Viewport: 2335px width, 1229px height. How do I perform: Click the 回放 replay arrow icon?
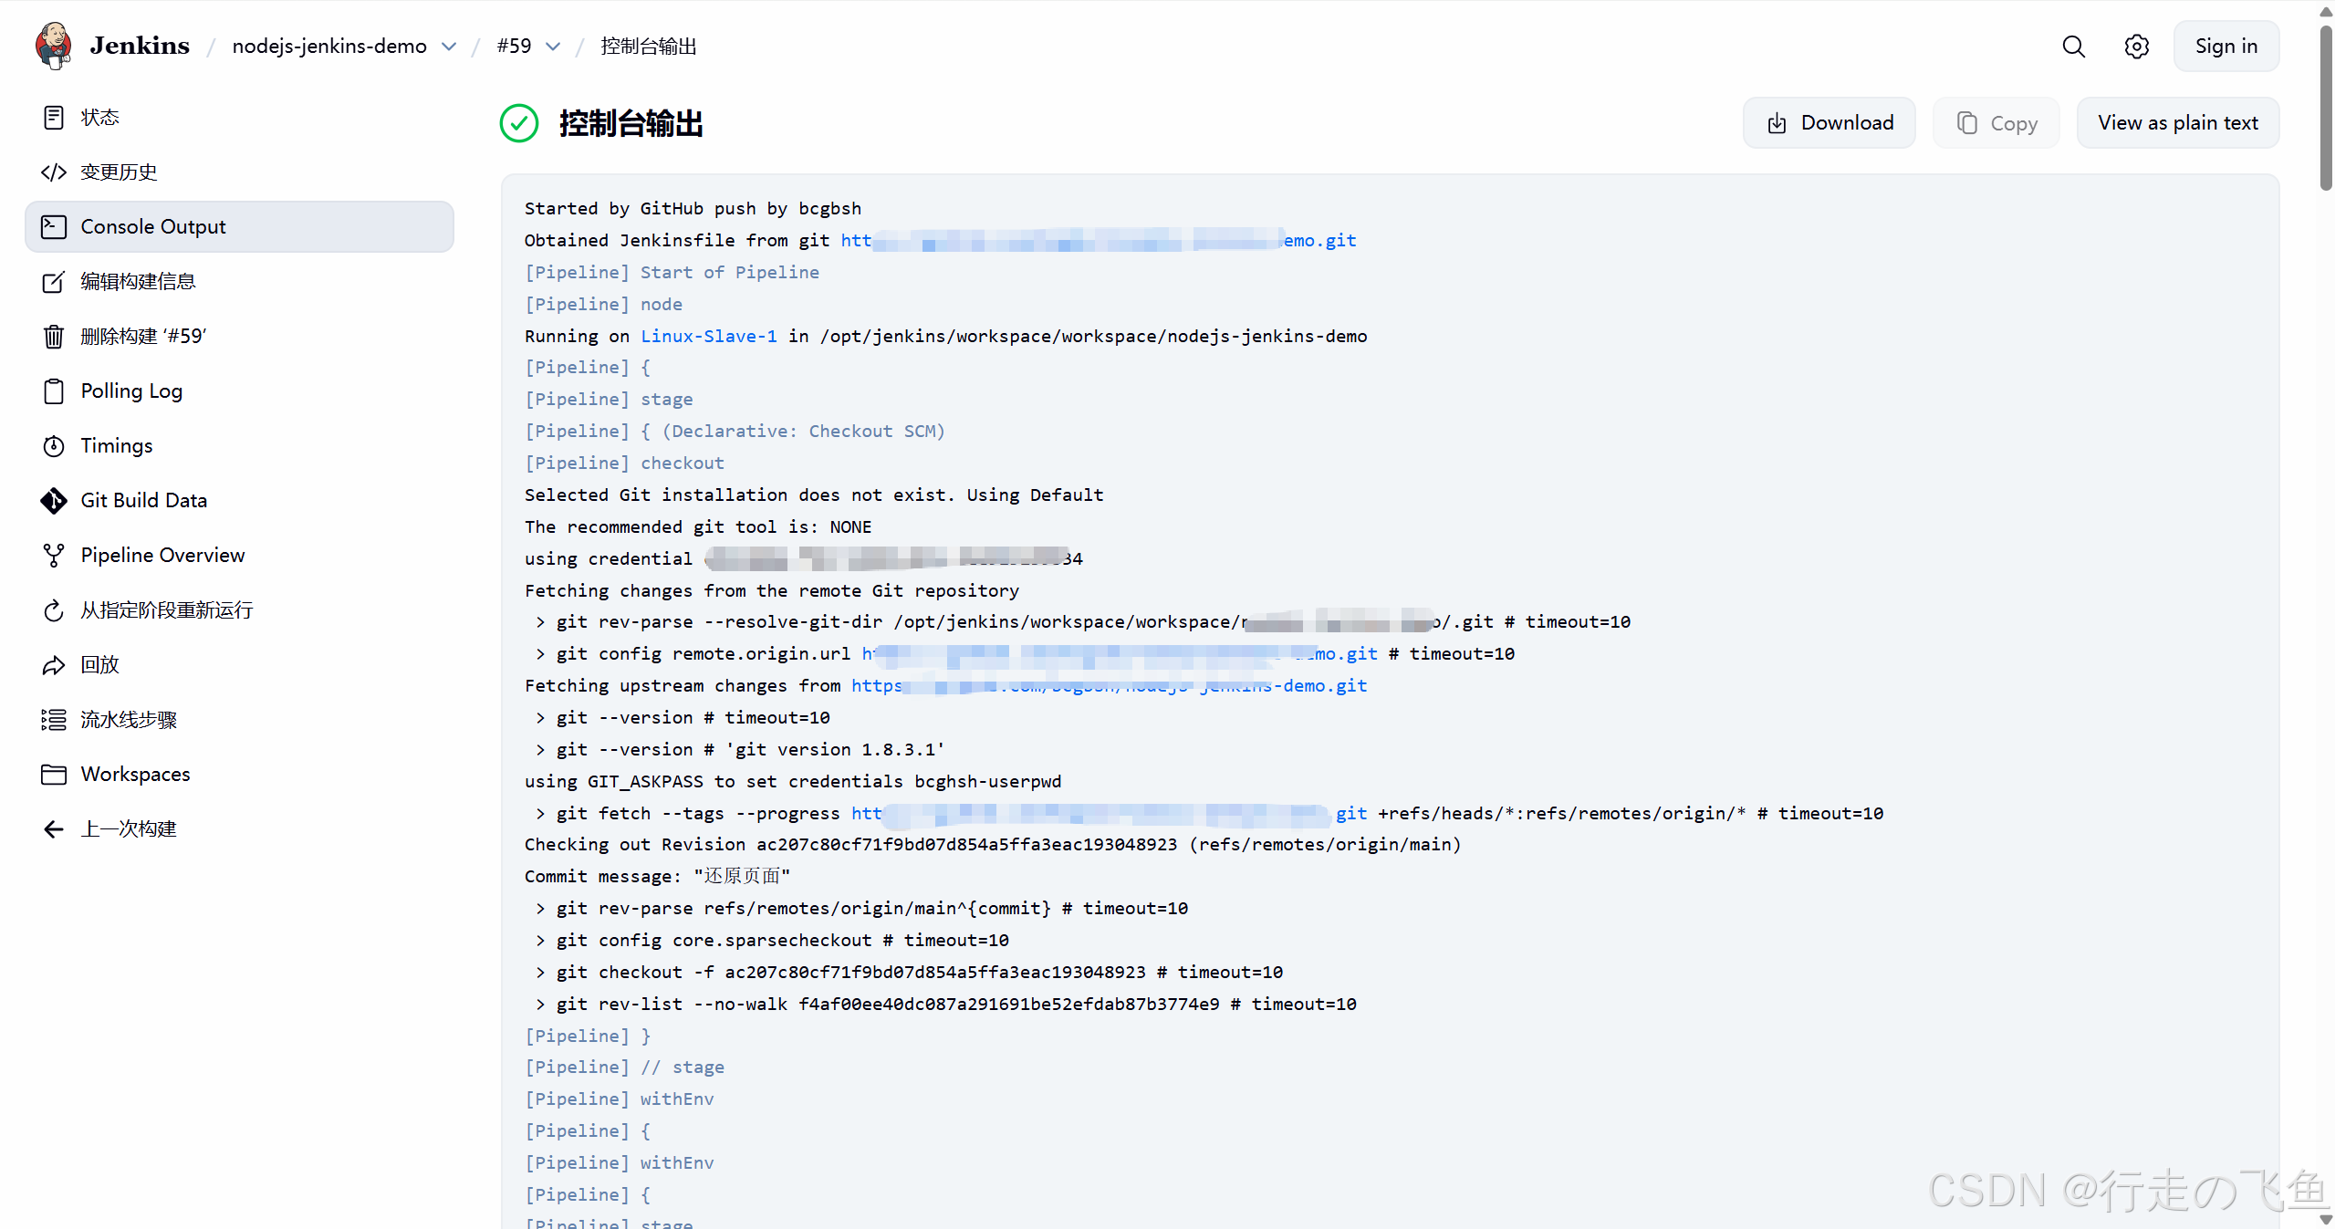coord(54,665)
